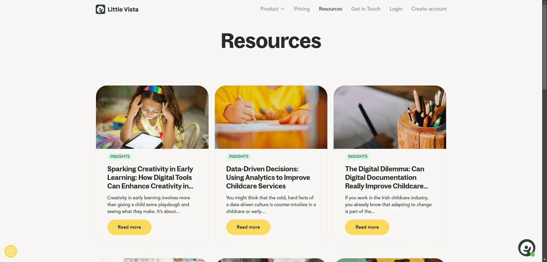Screen dimensions: 547x262
Task: Click INSIGHTS tag on Digital Dilemma card
Action: (x=358, y=157)
